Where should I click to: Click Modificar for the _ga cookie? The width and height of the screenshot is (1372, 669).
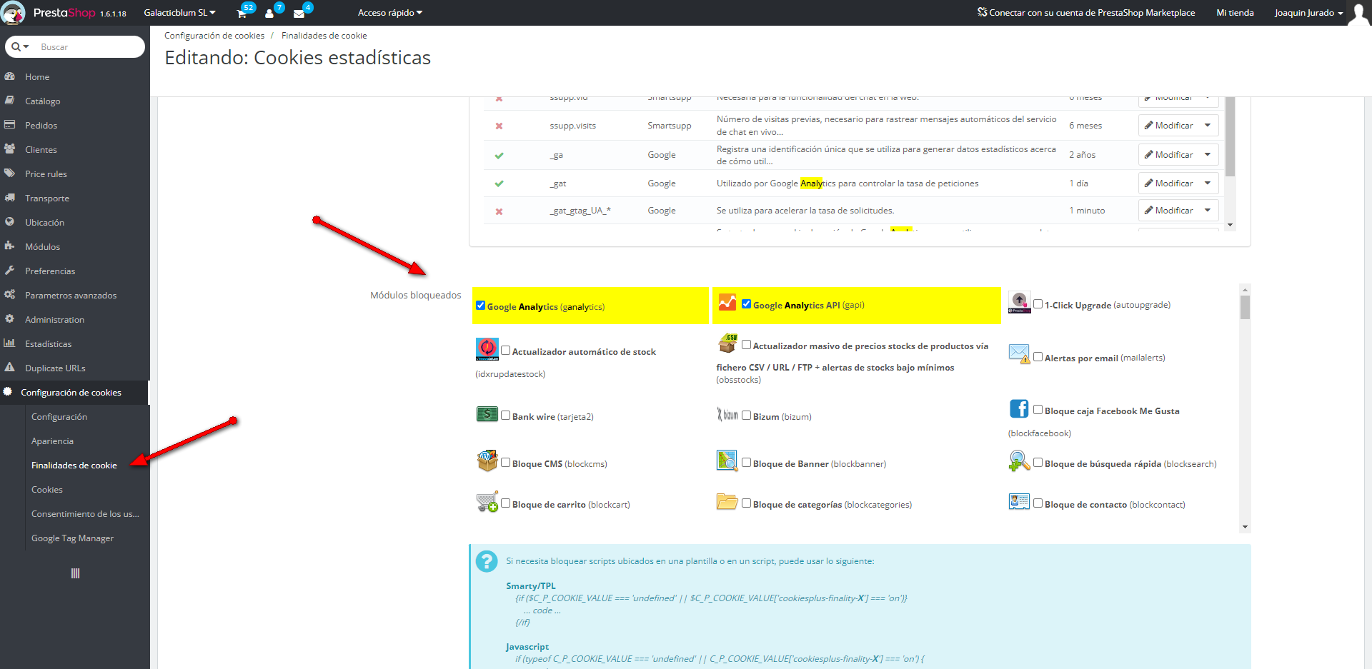point(1168,154)
